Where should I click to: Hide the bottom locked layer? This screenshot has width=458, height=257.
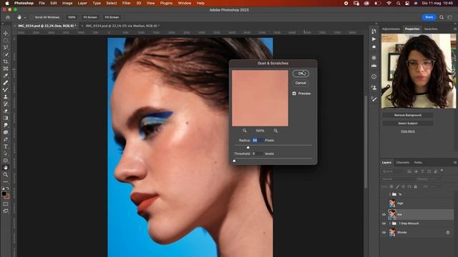(384, 233)
